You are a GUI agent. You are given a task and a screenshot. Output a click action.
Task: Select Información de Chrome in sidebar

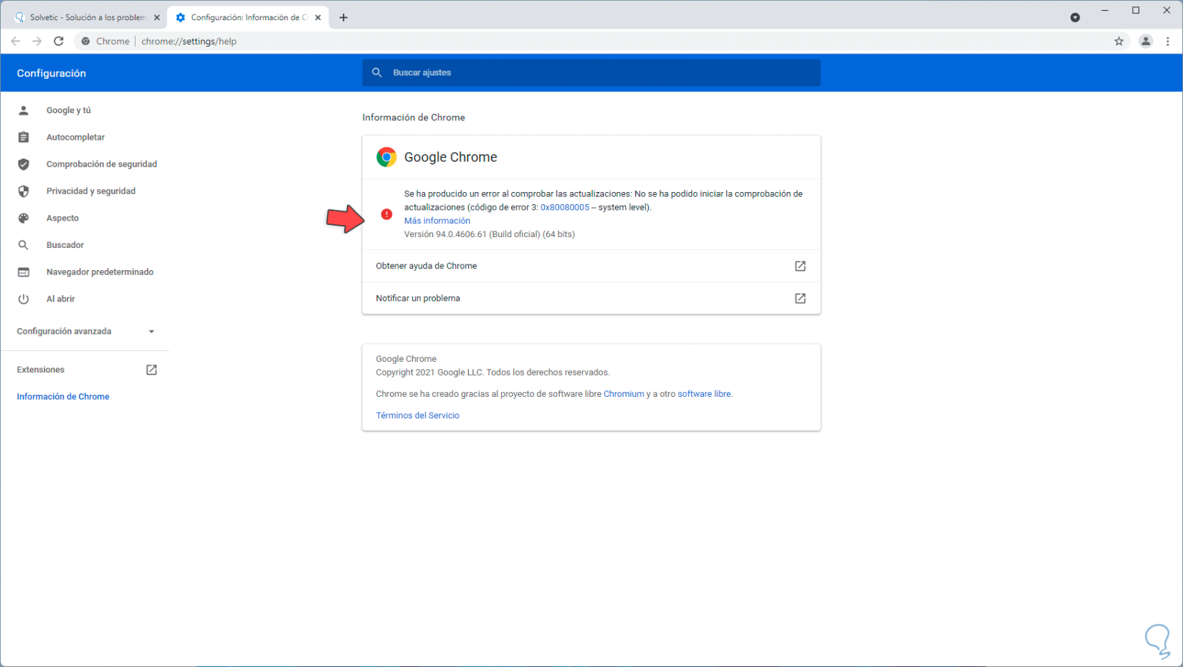(63, 397)
